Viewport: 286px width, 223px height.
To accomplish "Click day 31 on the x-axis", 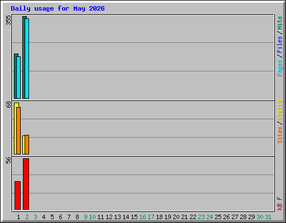I will point(268,217).
